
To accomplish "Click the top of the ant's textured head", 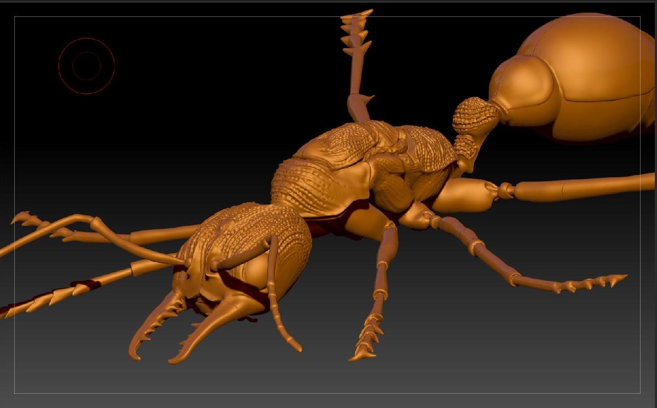I will coord(246,230).
